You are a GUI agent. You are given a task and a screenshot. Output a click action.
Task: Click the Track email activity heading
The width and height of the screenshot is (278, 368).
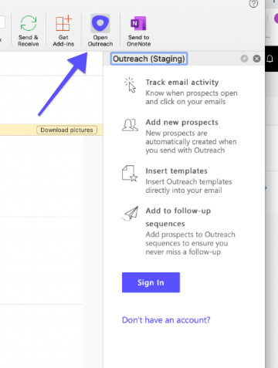(x=182, y=83)
